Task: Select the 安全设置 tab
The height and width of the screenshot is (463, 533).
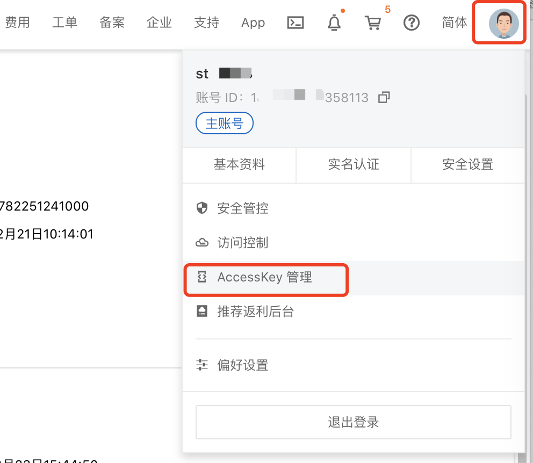Action: (467, 164)
